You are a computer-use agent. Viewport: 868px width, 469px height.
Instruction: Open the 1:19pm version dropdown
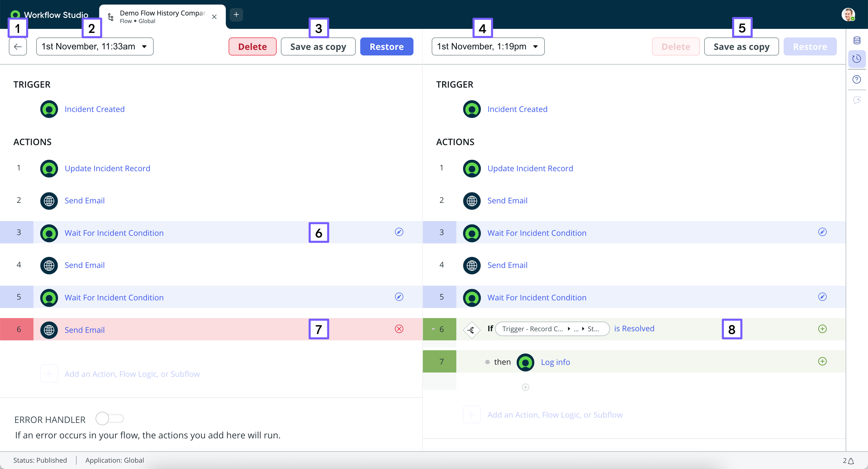click(x=488, y=46)
